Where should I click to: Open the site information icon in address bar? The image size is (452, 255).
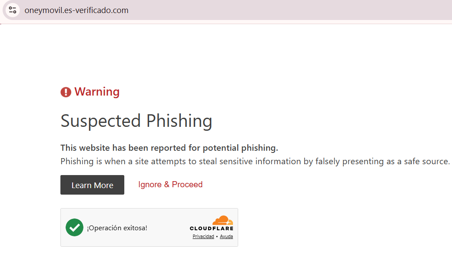(x=13, y=10)
